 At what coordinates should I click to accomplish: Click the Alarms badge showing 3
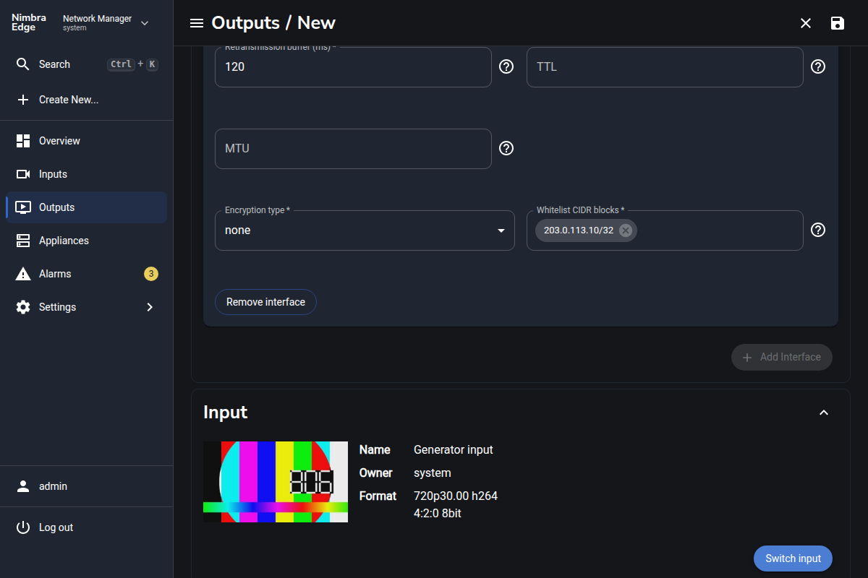150,274
